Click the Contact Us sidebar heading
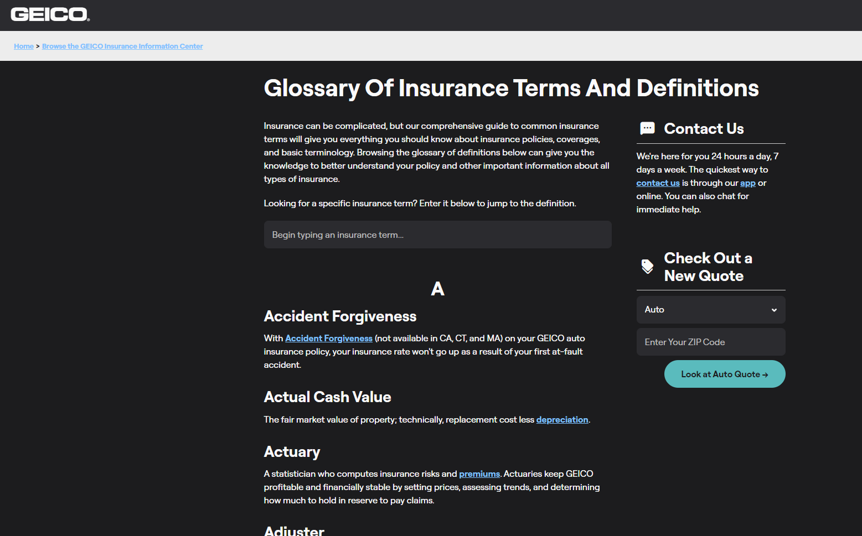Viewport: 862px width, 536px height. (x=704, y=129)
